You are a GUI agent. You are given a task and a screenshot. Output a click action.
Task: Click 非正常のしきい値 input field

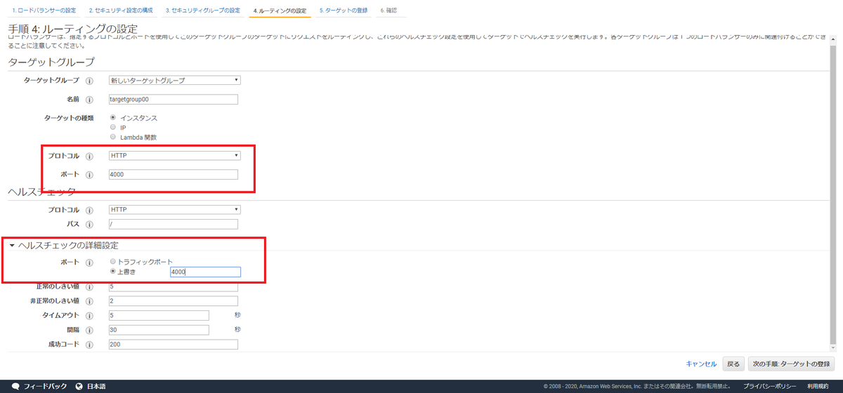pos(174,301)
